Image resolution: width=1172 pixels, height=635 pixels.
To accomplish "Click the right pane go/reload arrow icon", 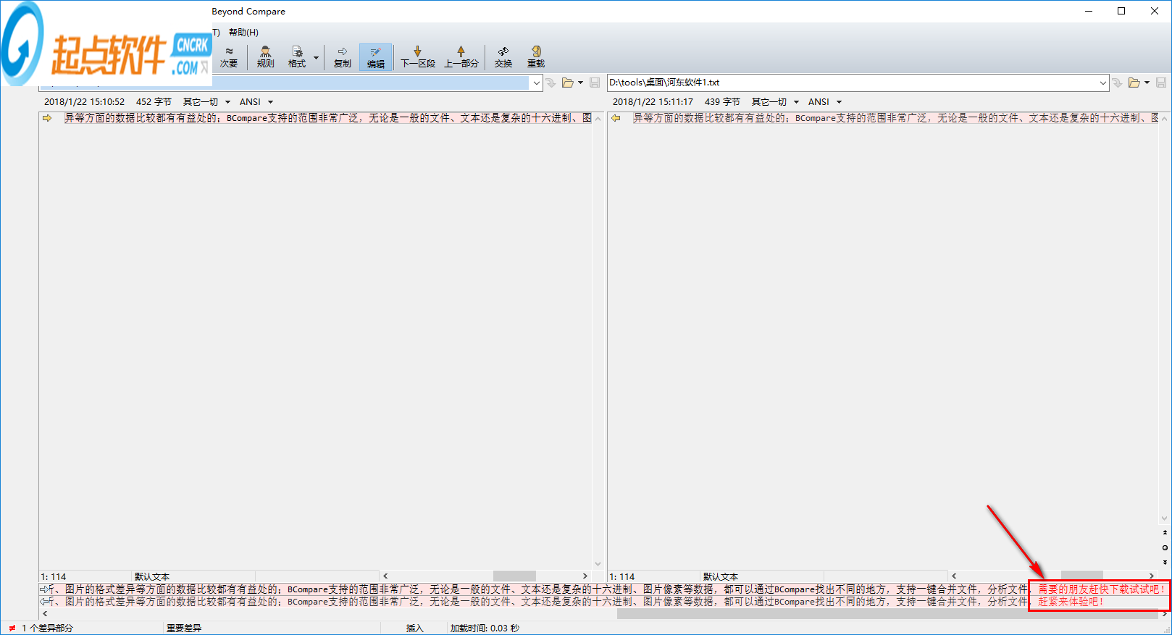I will click(1118, 83).
